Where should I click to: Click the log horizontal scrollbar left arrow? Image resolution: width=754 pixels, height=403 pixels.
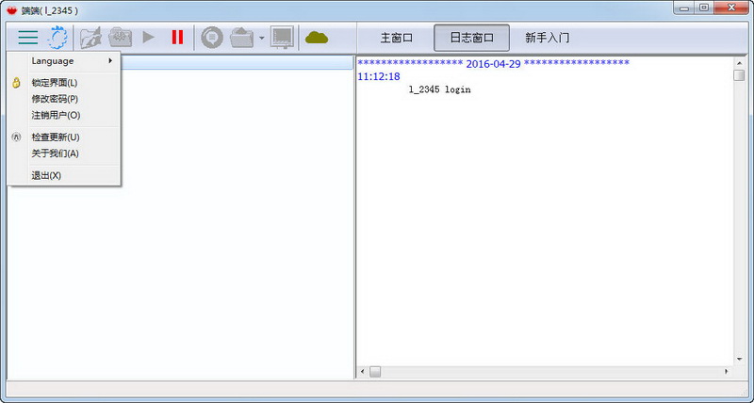tap(363, 371)
